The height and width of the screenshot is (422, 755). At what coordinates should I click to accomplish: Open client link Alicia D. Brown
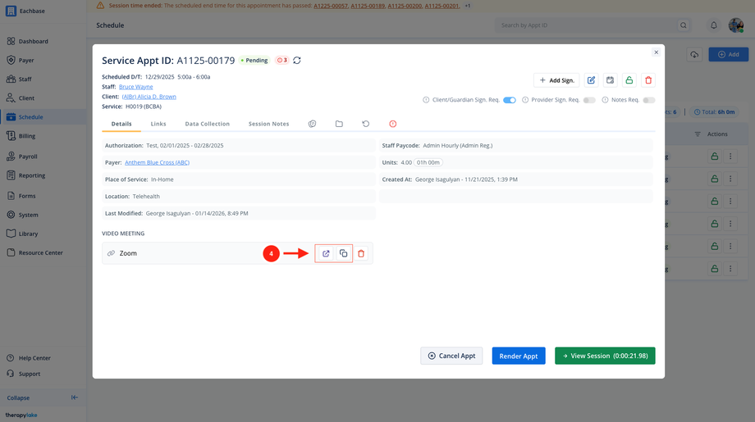click(x=149, y=97)
